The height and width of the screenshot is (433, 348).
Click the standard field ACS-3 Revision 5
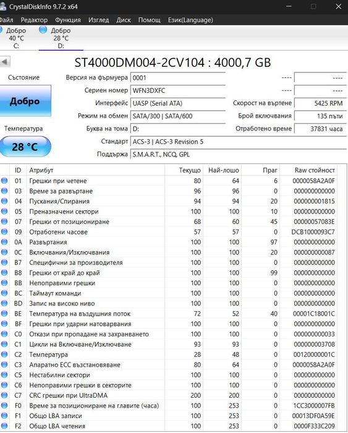(x=239, y=142)
